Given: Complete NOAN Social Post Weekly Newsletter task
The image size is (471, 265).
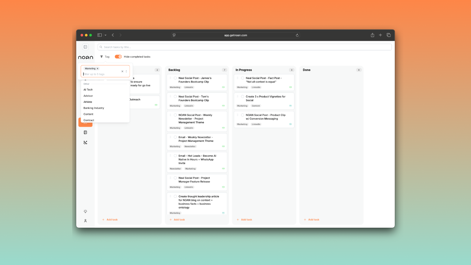Looking at the screenshot, I should pyautogui.click(x=175, y=115).
